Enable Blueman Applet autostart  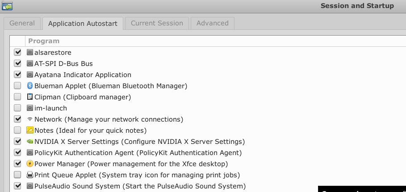click(x=17, y=86)
